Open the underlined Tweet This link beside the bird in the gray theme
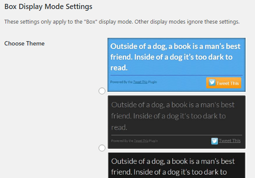The width and height of the screenshot is (255, 178). 230,141
